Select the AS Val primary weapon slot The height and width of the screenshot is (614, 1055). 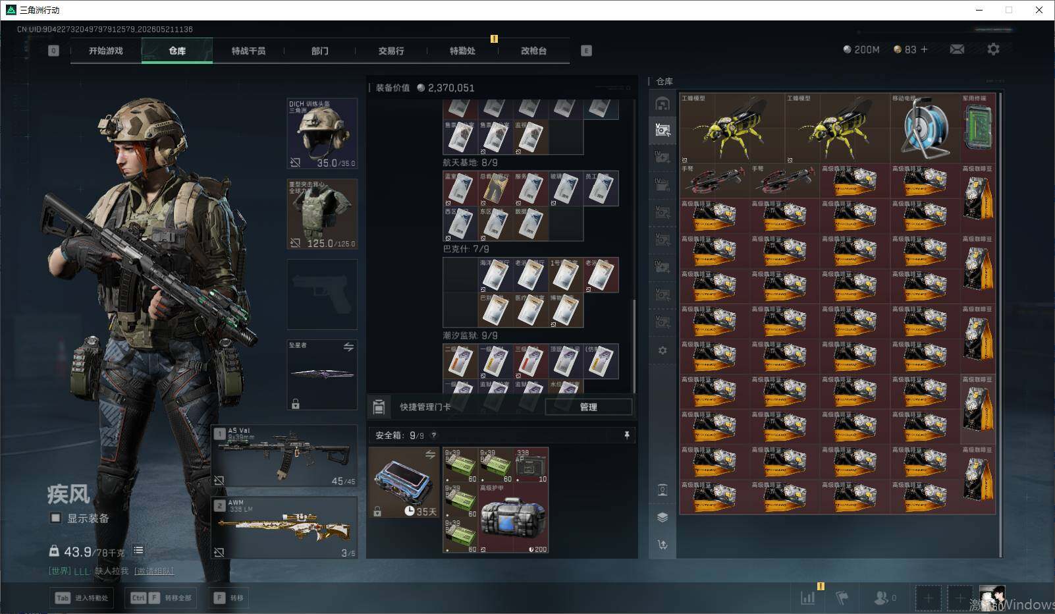284,456
